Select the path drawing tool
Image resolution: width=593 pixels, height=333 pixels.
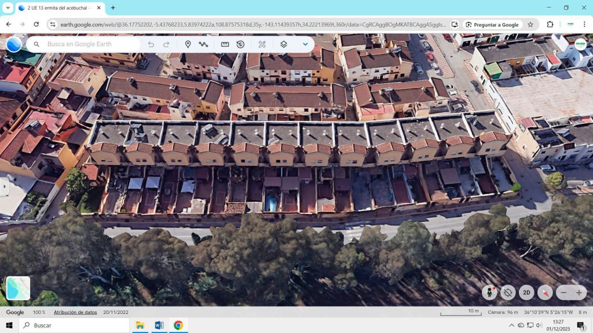pyautogui.click(x=204, y=44)
